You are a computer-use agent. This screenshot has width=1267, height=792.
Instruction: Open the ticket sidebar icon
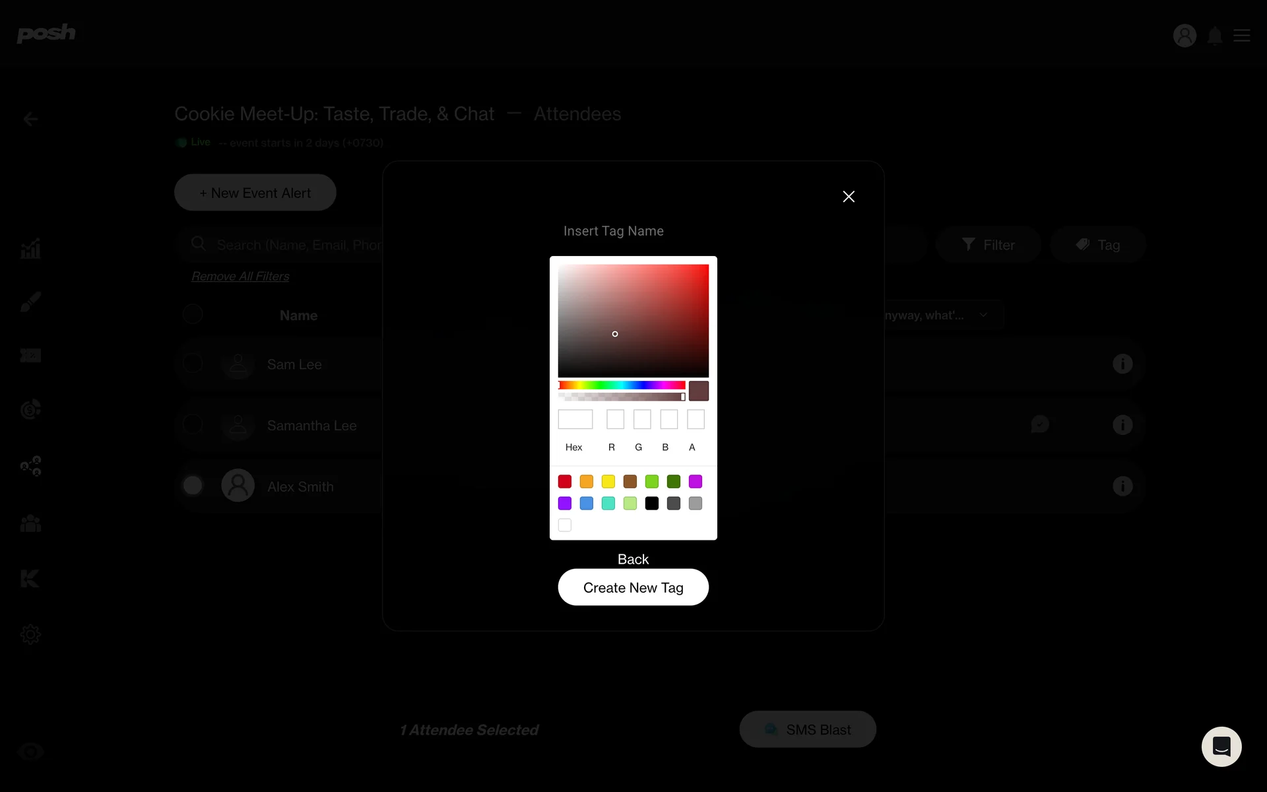pos(30,356)
